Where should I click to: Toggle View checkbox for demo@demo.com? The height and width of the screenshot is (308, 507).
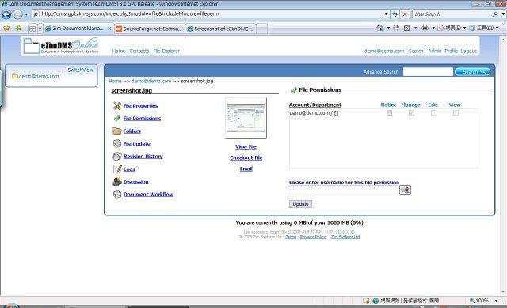pos(456,112)
